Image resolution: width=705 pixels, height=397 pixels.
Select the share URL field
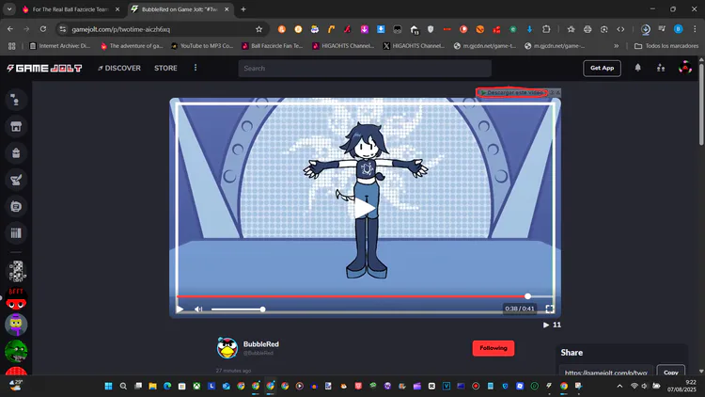point(605,372)
